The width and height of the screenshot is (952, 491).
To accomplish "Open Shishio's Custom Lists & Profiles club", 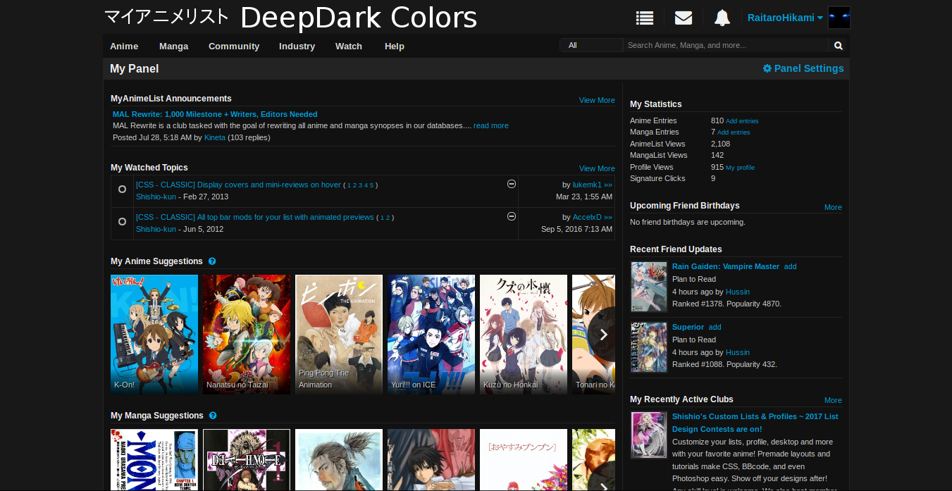I will (x=755, y=423).
